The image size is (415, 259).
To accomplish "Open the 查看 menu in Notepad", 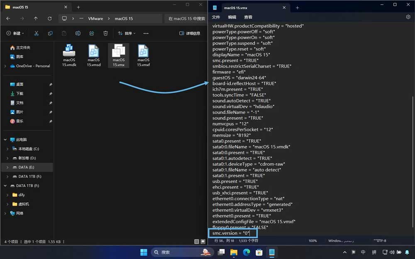I will pos(248,17).
